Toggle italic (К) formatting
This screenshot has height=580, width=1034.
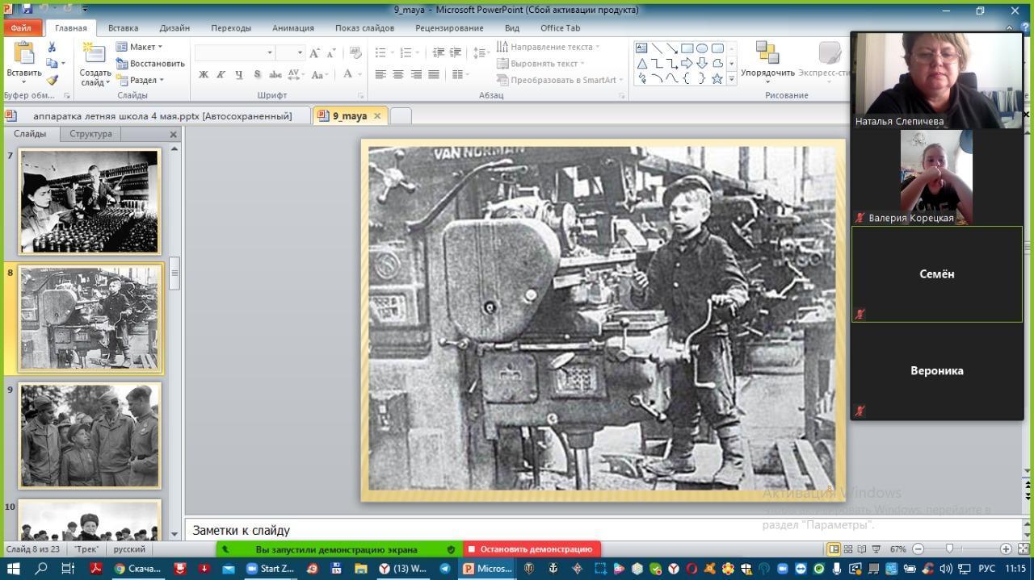coord(221,74)
